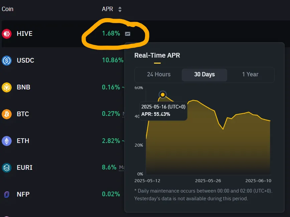Click the NFP coin logo icon
The image size is (290, 217).
tap(7, 195)
